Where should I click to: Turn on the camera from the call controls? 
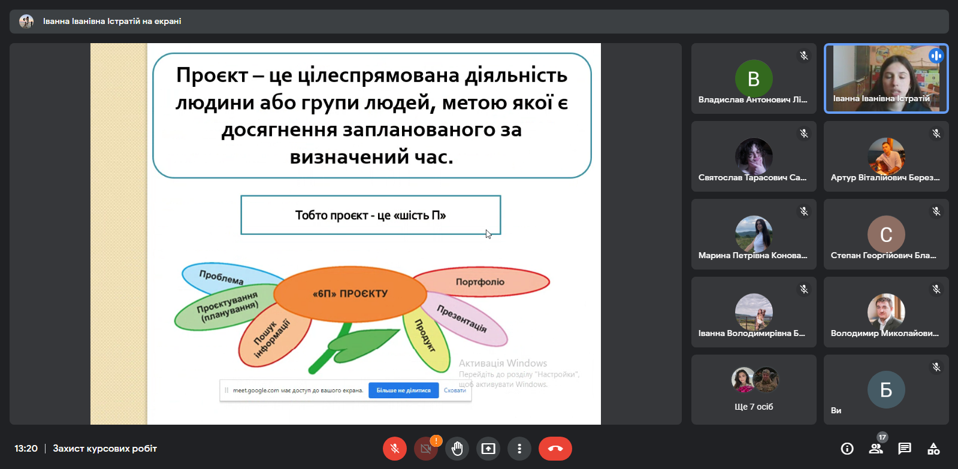pos(425,449)
